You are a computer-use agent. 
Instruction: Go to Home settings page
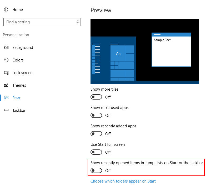click(17, 10)
